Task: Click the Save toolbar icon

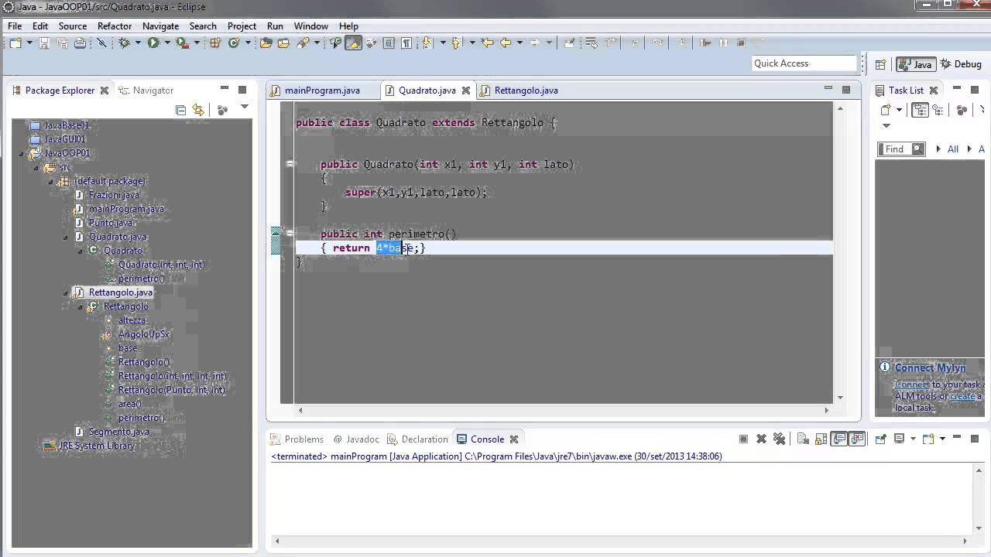Action: (x=44, y=43)
